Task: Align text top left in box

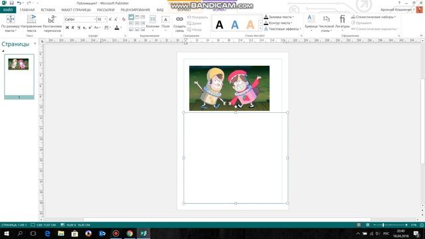Action: 131,17
